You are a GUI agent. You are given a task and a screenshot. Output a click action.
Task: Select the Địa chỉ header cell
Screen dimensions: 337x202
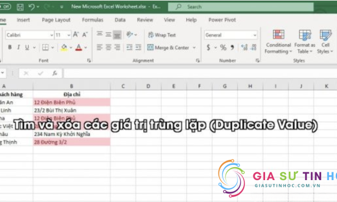tap(71, 94)
